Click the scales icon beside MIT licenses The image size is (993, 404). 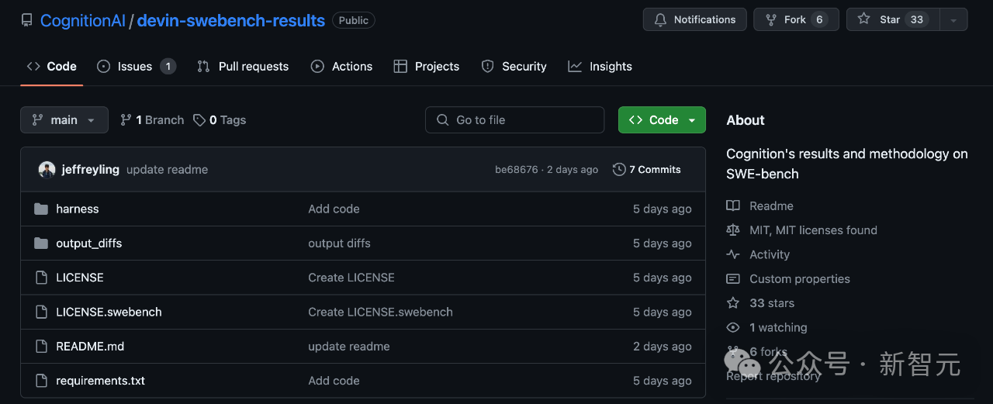[x=733, y=230]
